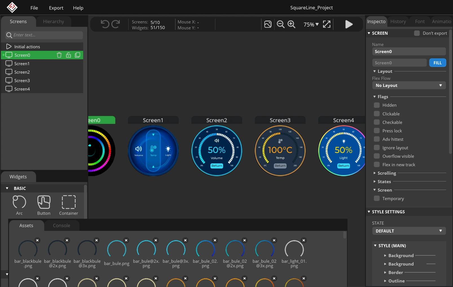Open the zoom percentage 75% dropdown
The height and width of the screenshot is (287, 453).
point(311,25)
